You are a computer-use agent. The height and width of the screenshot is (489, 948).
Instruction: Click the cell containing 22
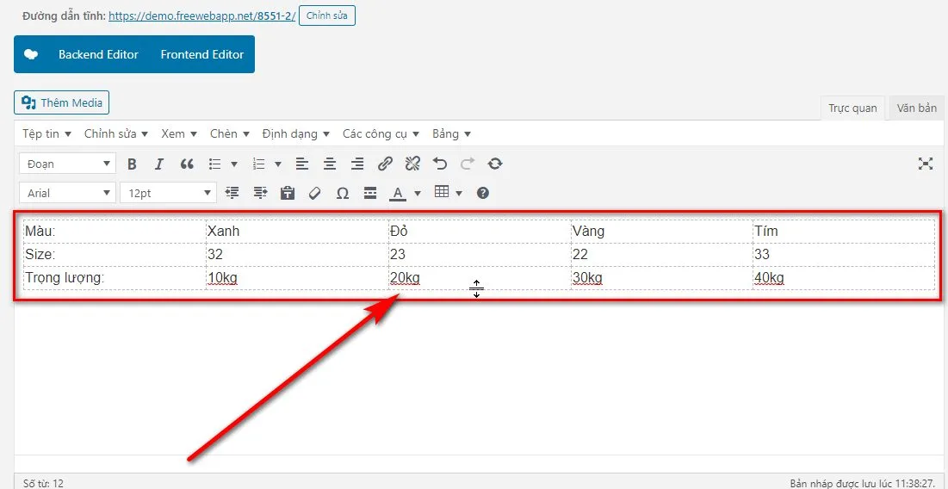pyautogui.click(x=662, y=255)
